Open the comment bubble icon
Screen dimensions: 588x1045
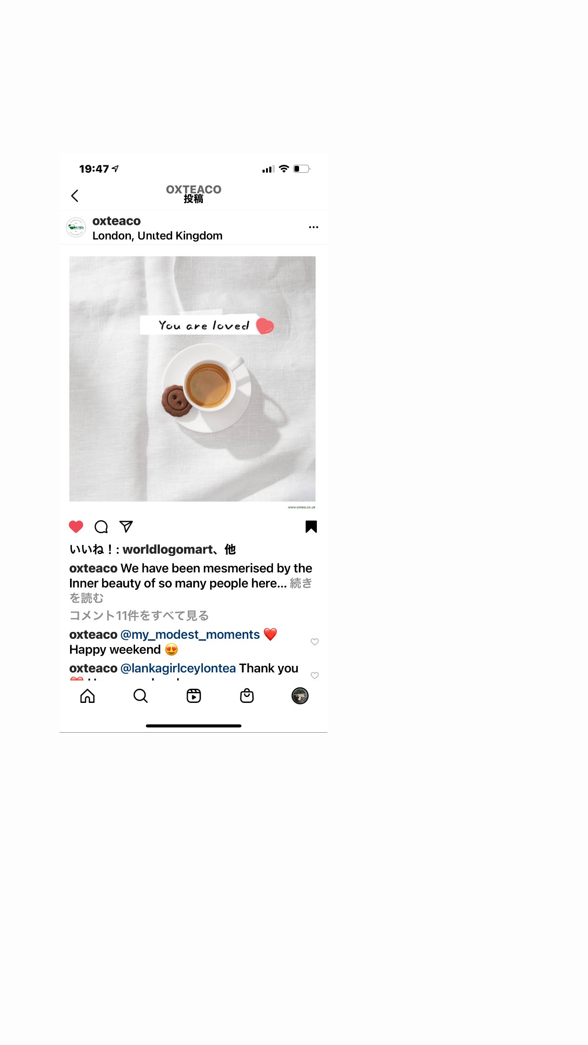(101, 527)
